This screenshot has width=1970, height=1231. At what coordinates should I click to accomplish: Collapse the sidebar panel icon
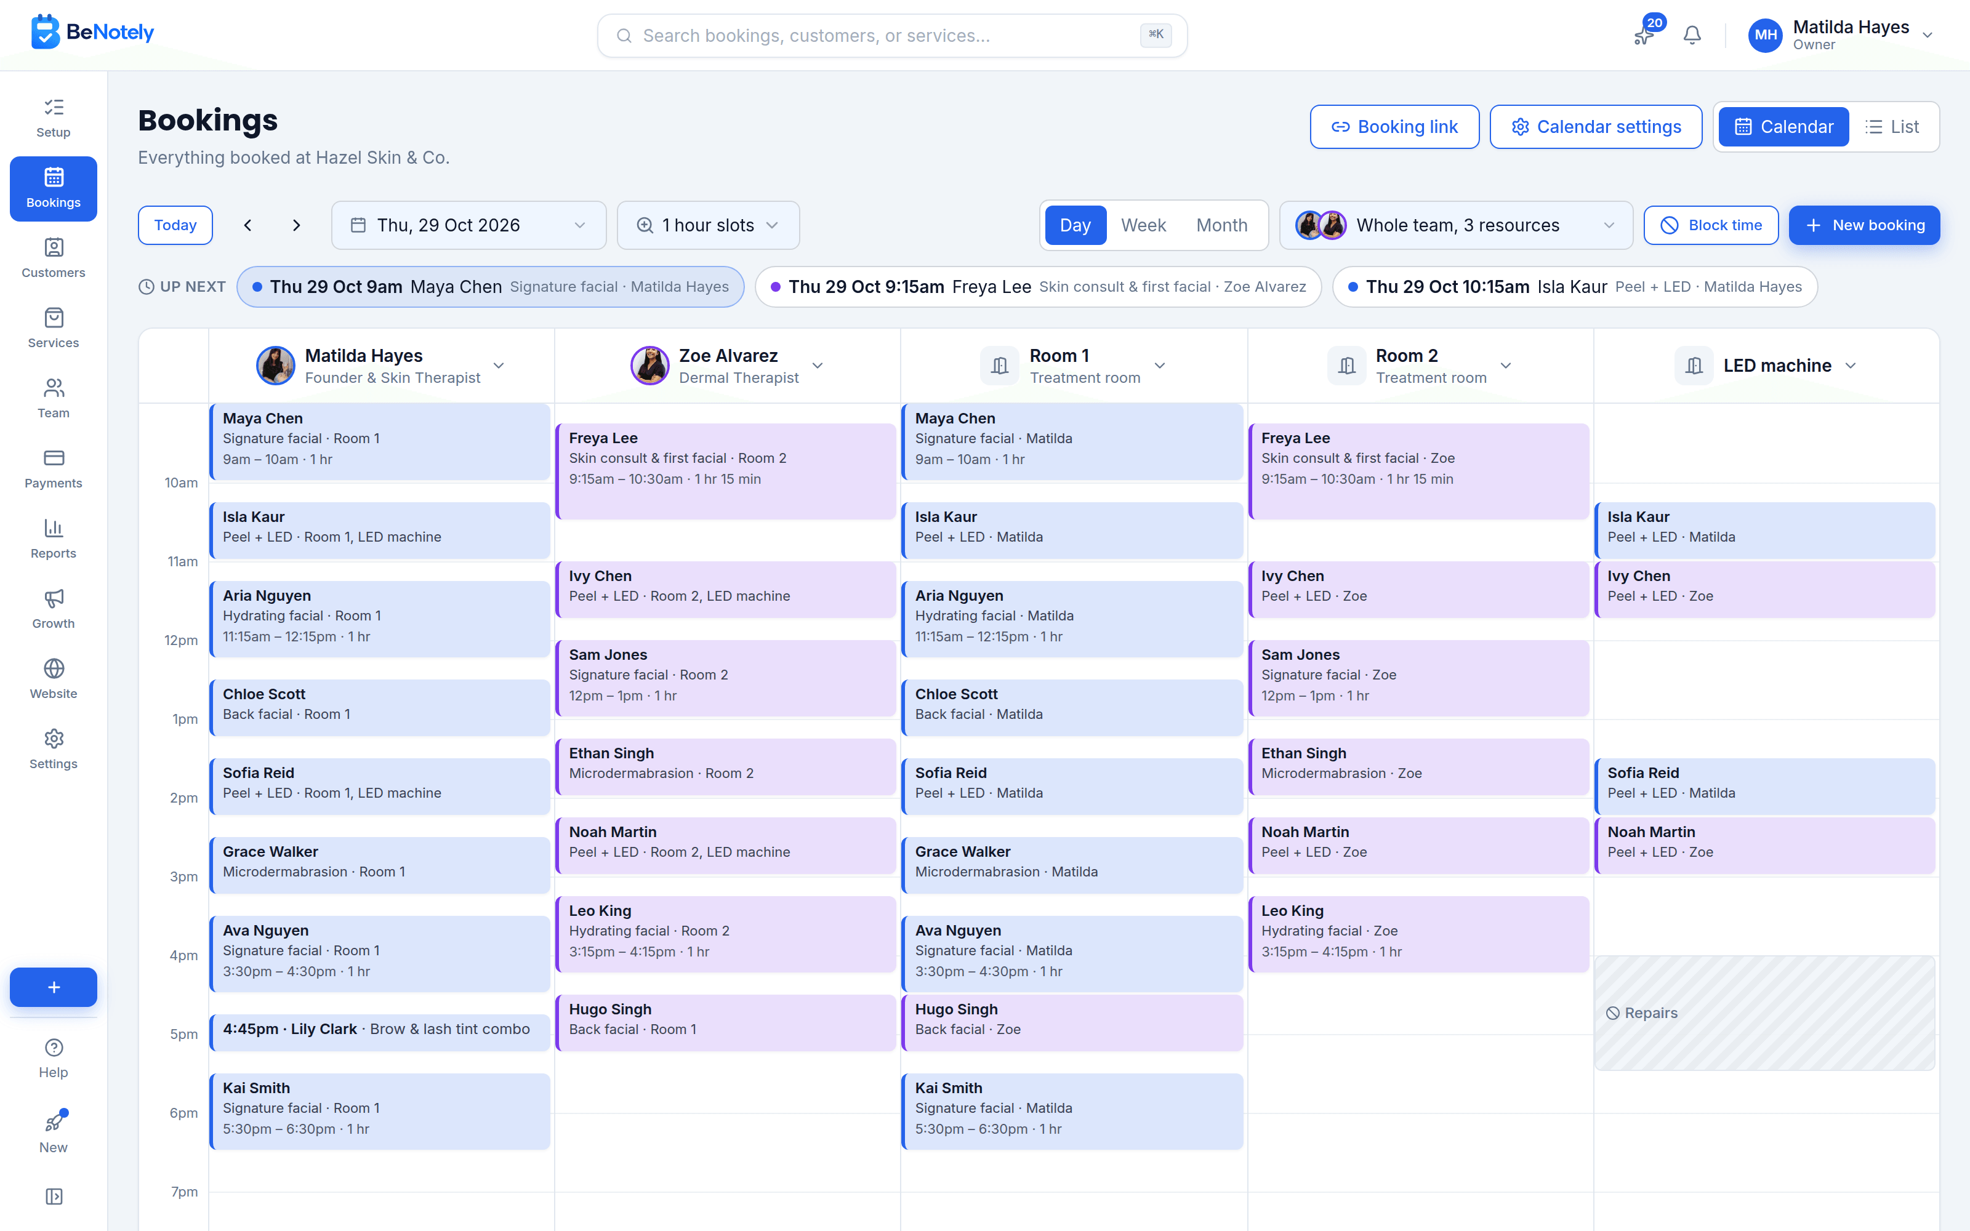54,1196
